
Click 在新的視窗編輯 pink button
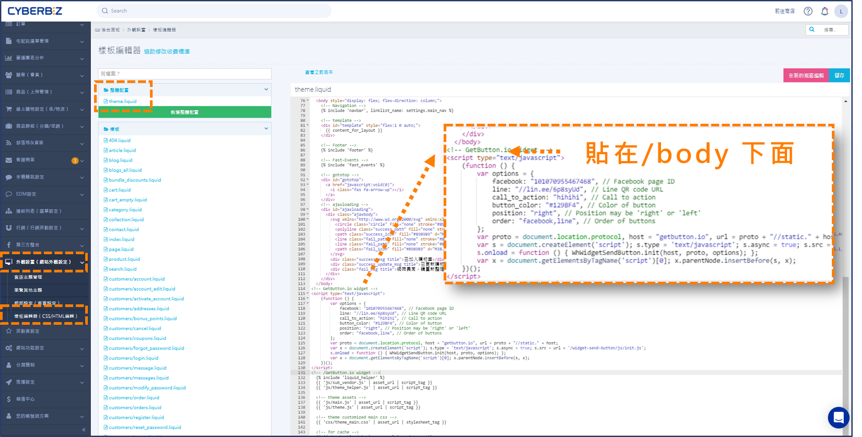point(806,75)
